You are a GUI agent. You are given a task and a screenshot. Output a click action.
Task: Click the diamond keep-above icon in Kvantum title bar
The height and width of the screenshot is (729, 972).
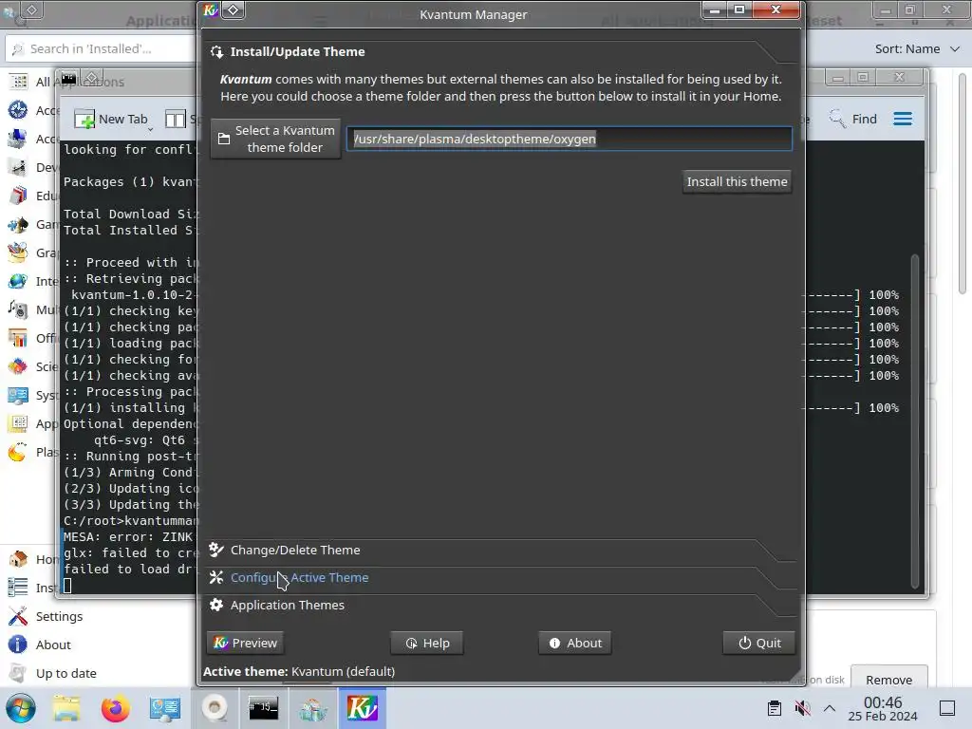pos(234,9)
